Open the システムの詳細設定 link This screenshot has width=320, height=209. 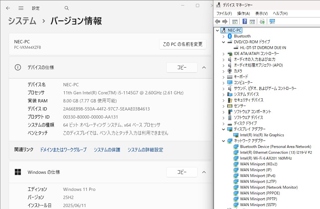[x=145, y=150]
